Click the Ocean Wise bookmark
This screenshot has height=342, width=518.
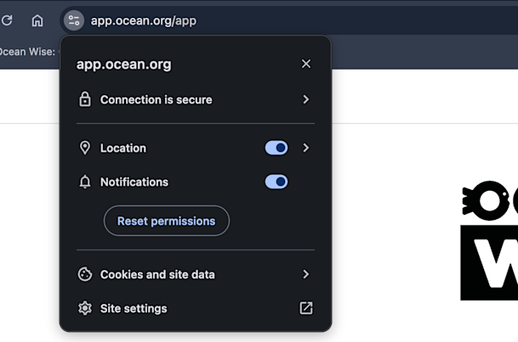27,52
